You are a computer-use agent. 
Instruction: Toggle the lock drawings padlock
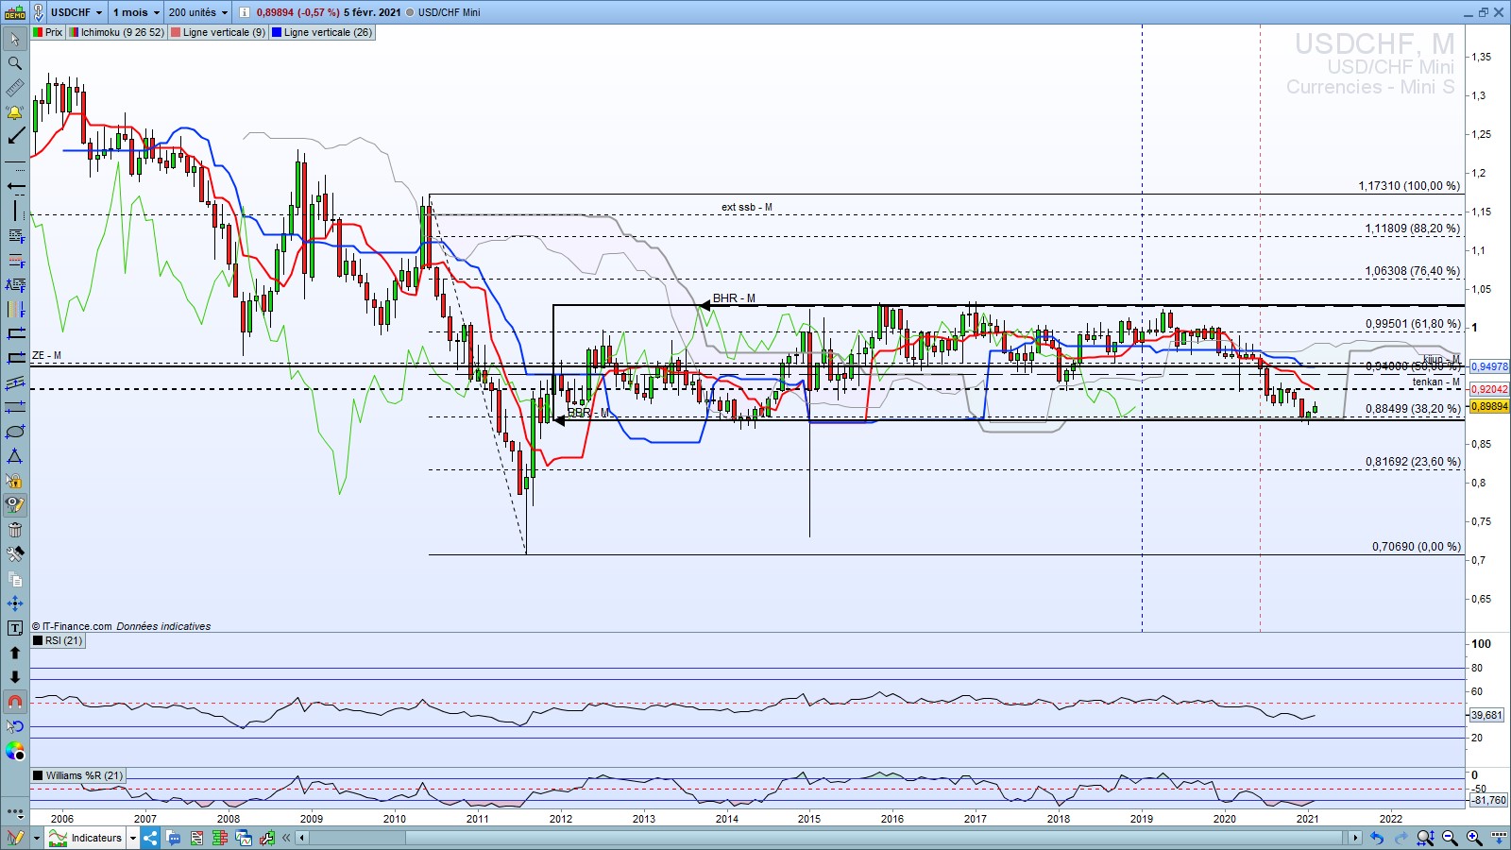click(15, 481)
